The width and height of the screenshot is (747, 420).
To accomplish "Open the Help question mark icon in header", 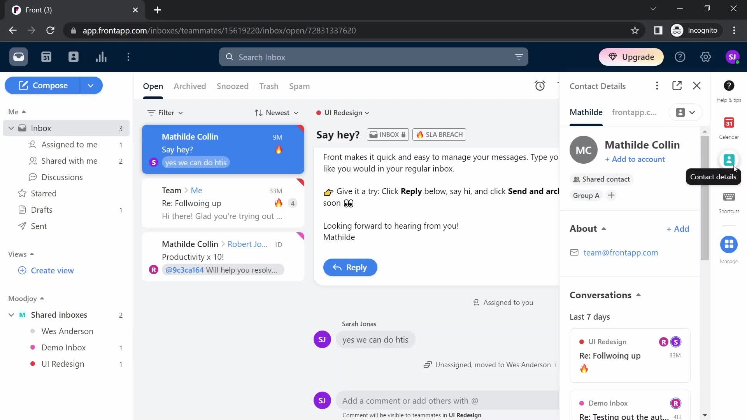I will point(680,57).
